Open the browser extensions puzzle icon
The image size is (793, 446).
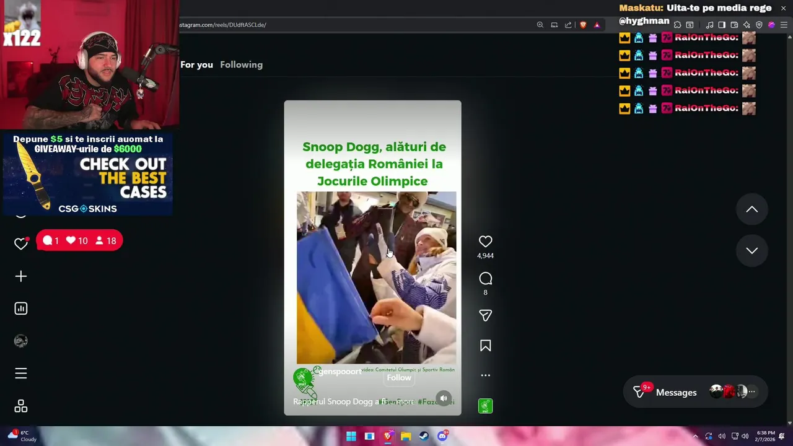[x=677, y=25]
